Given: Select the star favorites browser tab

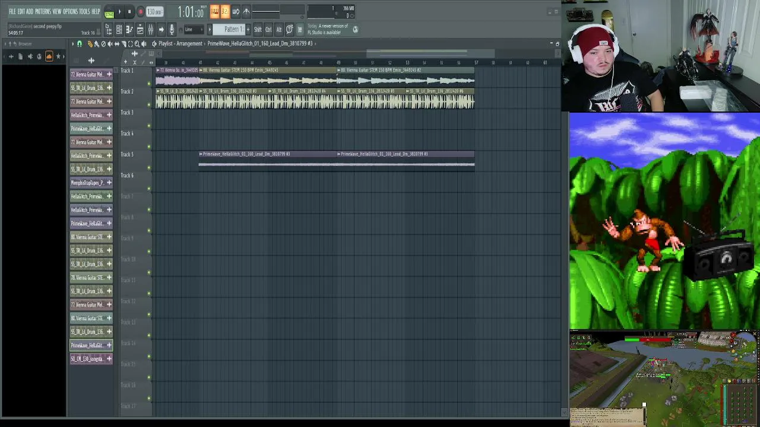Looking at the screenshot, I should point(58,56).
